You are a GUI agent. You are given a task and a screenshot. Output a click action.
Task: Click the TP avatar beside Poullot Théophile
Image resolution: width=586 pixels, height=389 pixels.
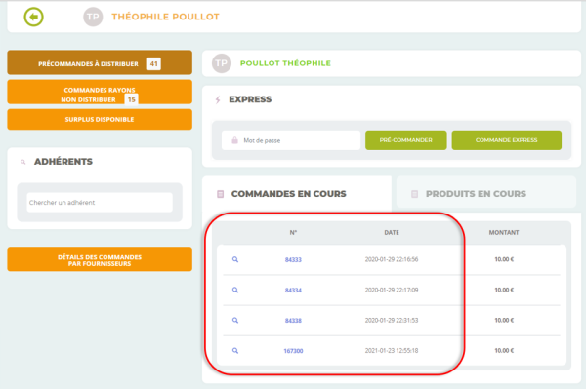pos(222,63)
